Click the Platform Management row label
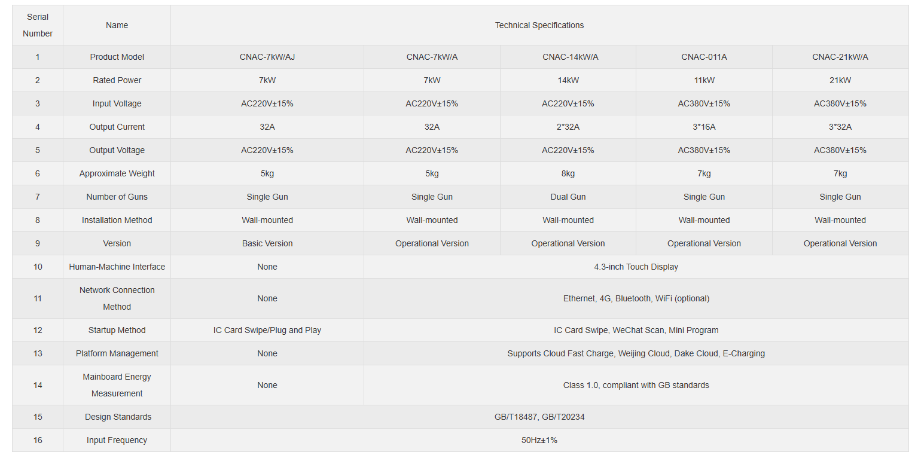 (x=117, y=353)
